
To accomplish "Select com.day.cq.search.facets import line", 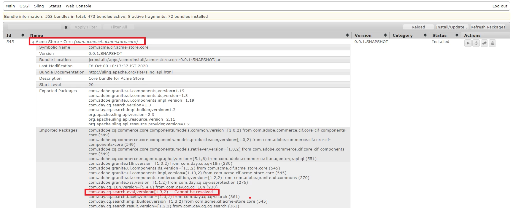I will click(x=164, y=197).
